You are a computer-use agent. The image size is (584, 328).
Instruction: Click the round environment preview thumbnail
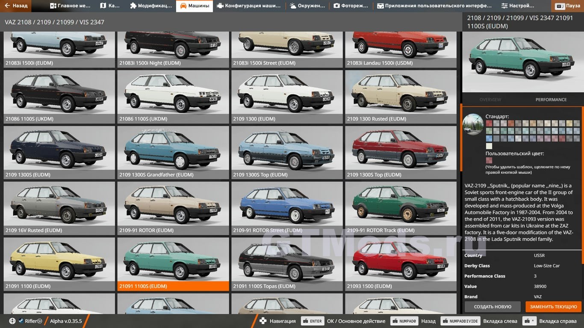pos(473,124)
